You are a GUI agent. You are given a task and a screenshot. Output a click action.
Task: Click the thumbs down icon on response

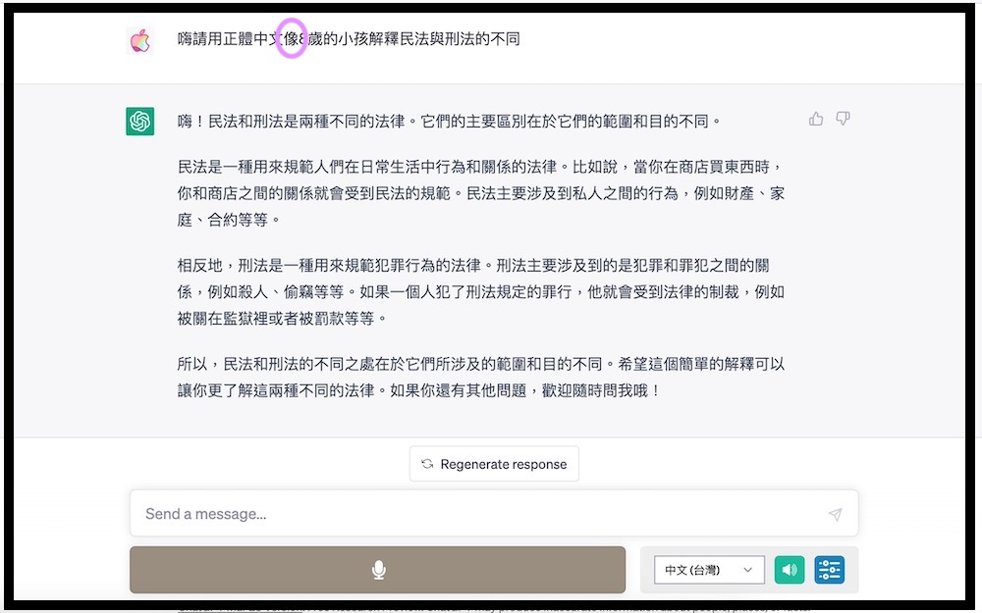coord(843,119)
